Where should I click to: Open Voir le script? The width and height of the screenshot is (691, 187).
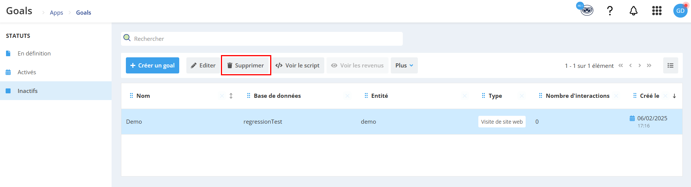(x=297, y=66)
